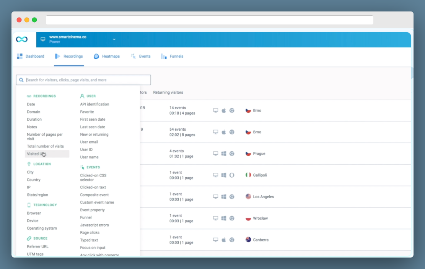
Task: Click the search magnifier icon
Action: tap(21, 80)
